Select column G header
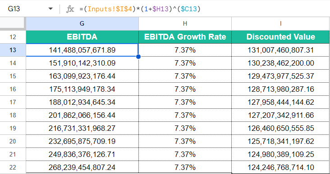Screen dimensions: 330x174 pyautogui.click(x=82, y=24)
